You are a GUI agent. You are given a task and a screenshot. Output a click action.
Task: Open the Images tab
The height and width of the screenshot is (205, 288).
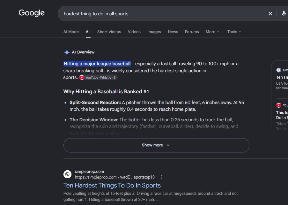click(154, 32)
